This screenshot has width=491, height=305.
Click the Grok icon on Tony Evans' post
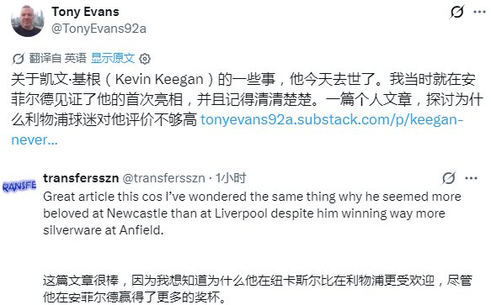[456, 13]
